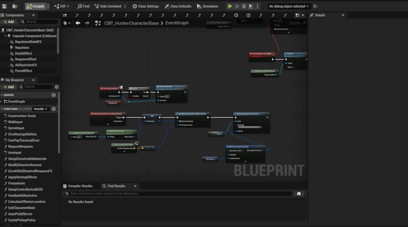Open the Hide Unrelated options menu
This screenshot has height=227, width=408.
[125, 6]
